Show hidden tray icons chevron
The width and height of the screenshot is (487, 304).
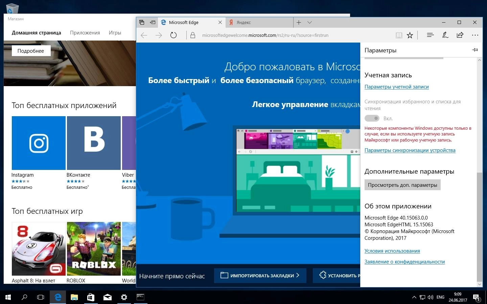414,297
